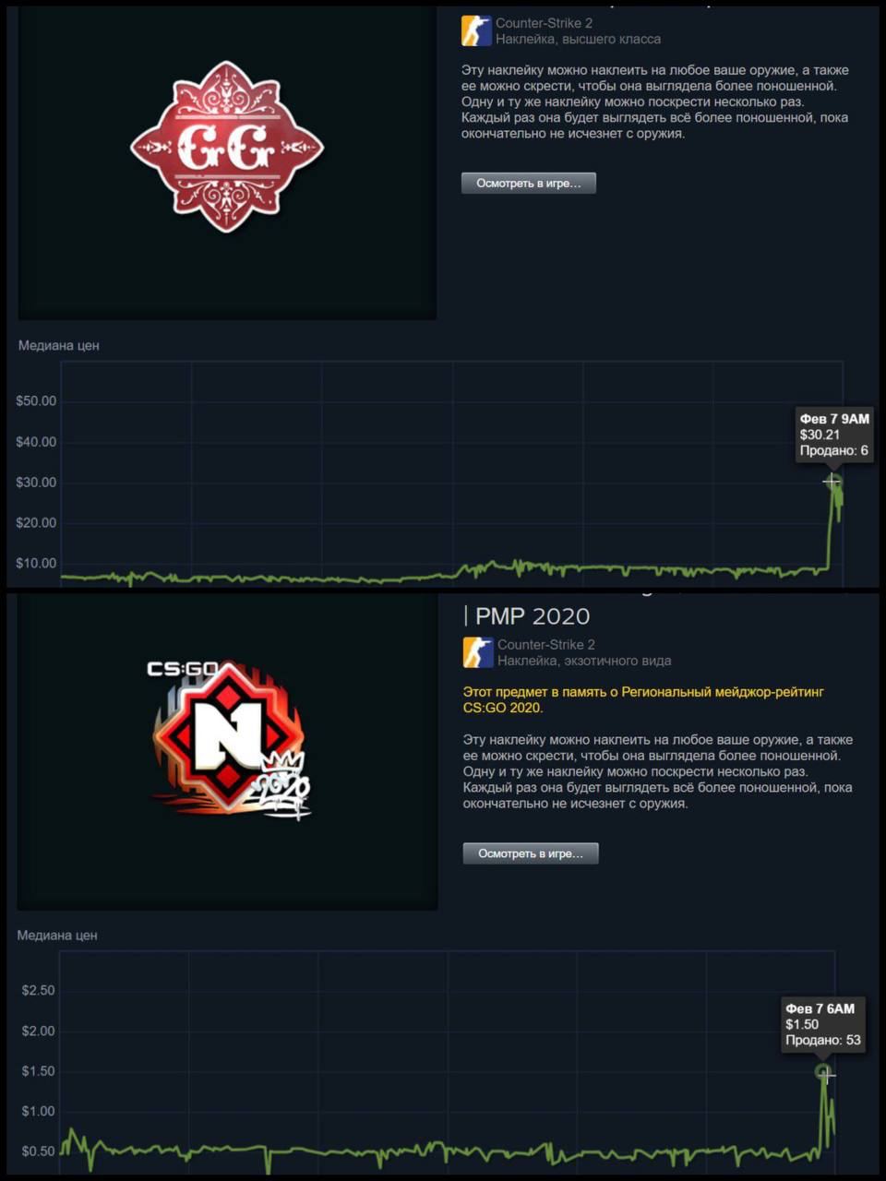886x1181 pixels.
Task: Click the $50.00 axis label on top chart
Action: pyautogui.click(x=36, y=401)
